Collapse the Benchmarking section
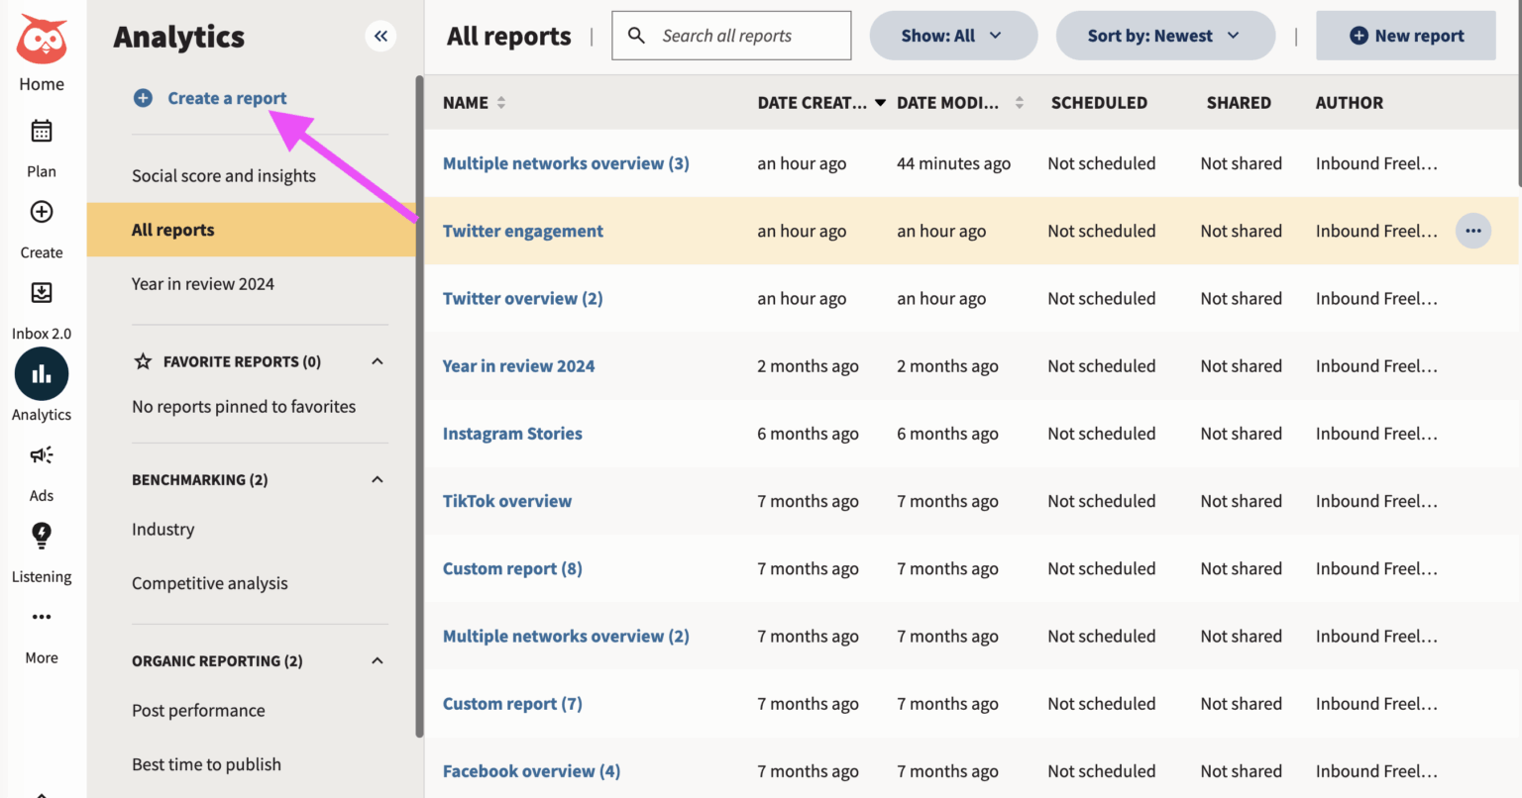The width and height of the screenshot is (1522, 798). pos(377,479)
